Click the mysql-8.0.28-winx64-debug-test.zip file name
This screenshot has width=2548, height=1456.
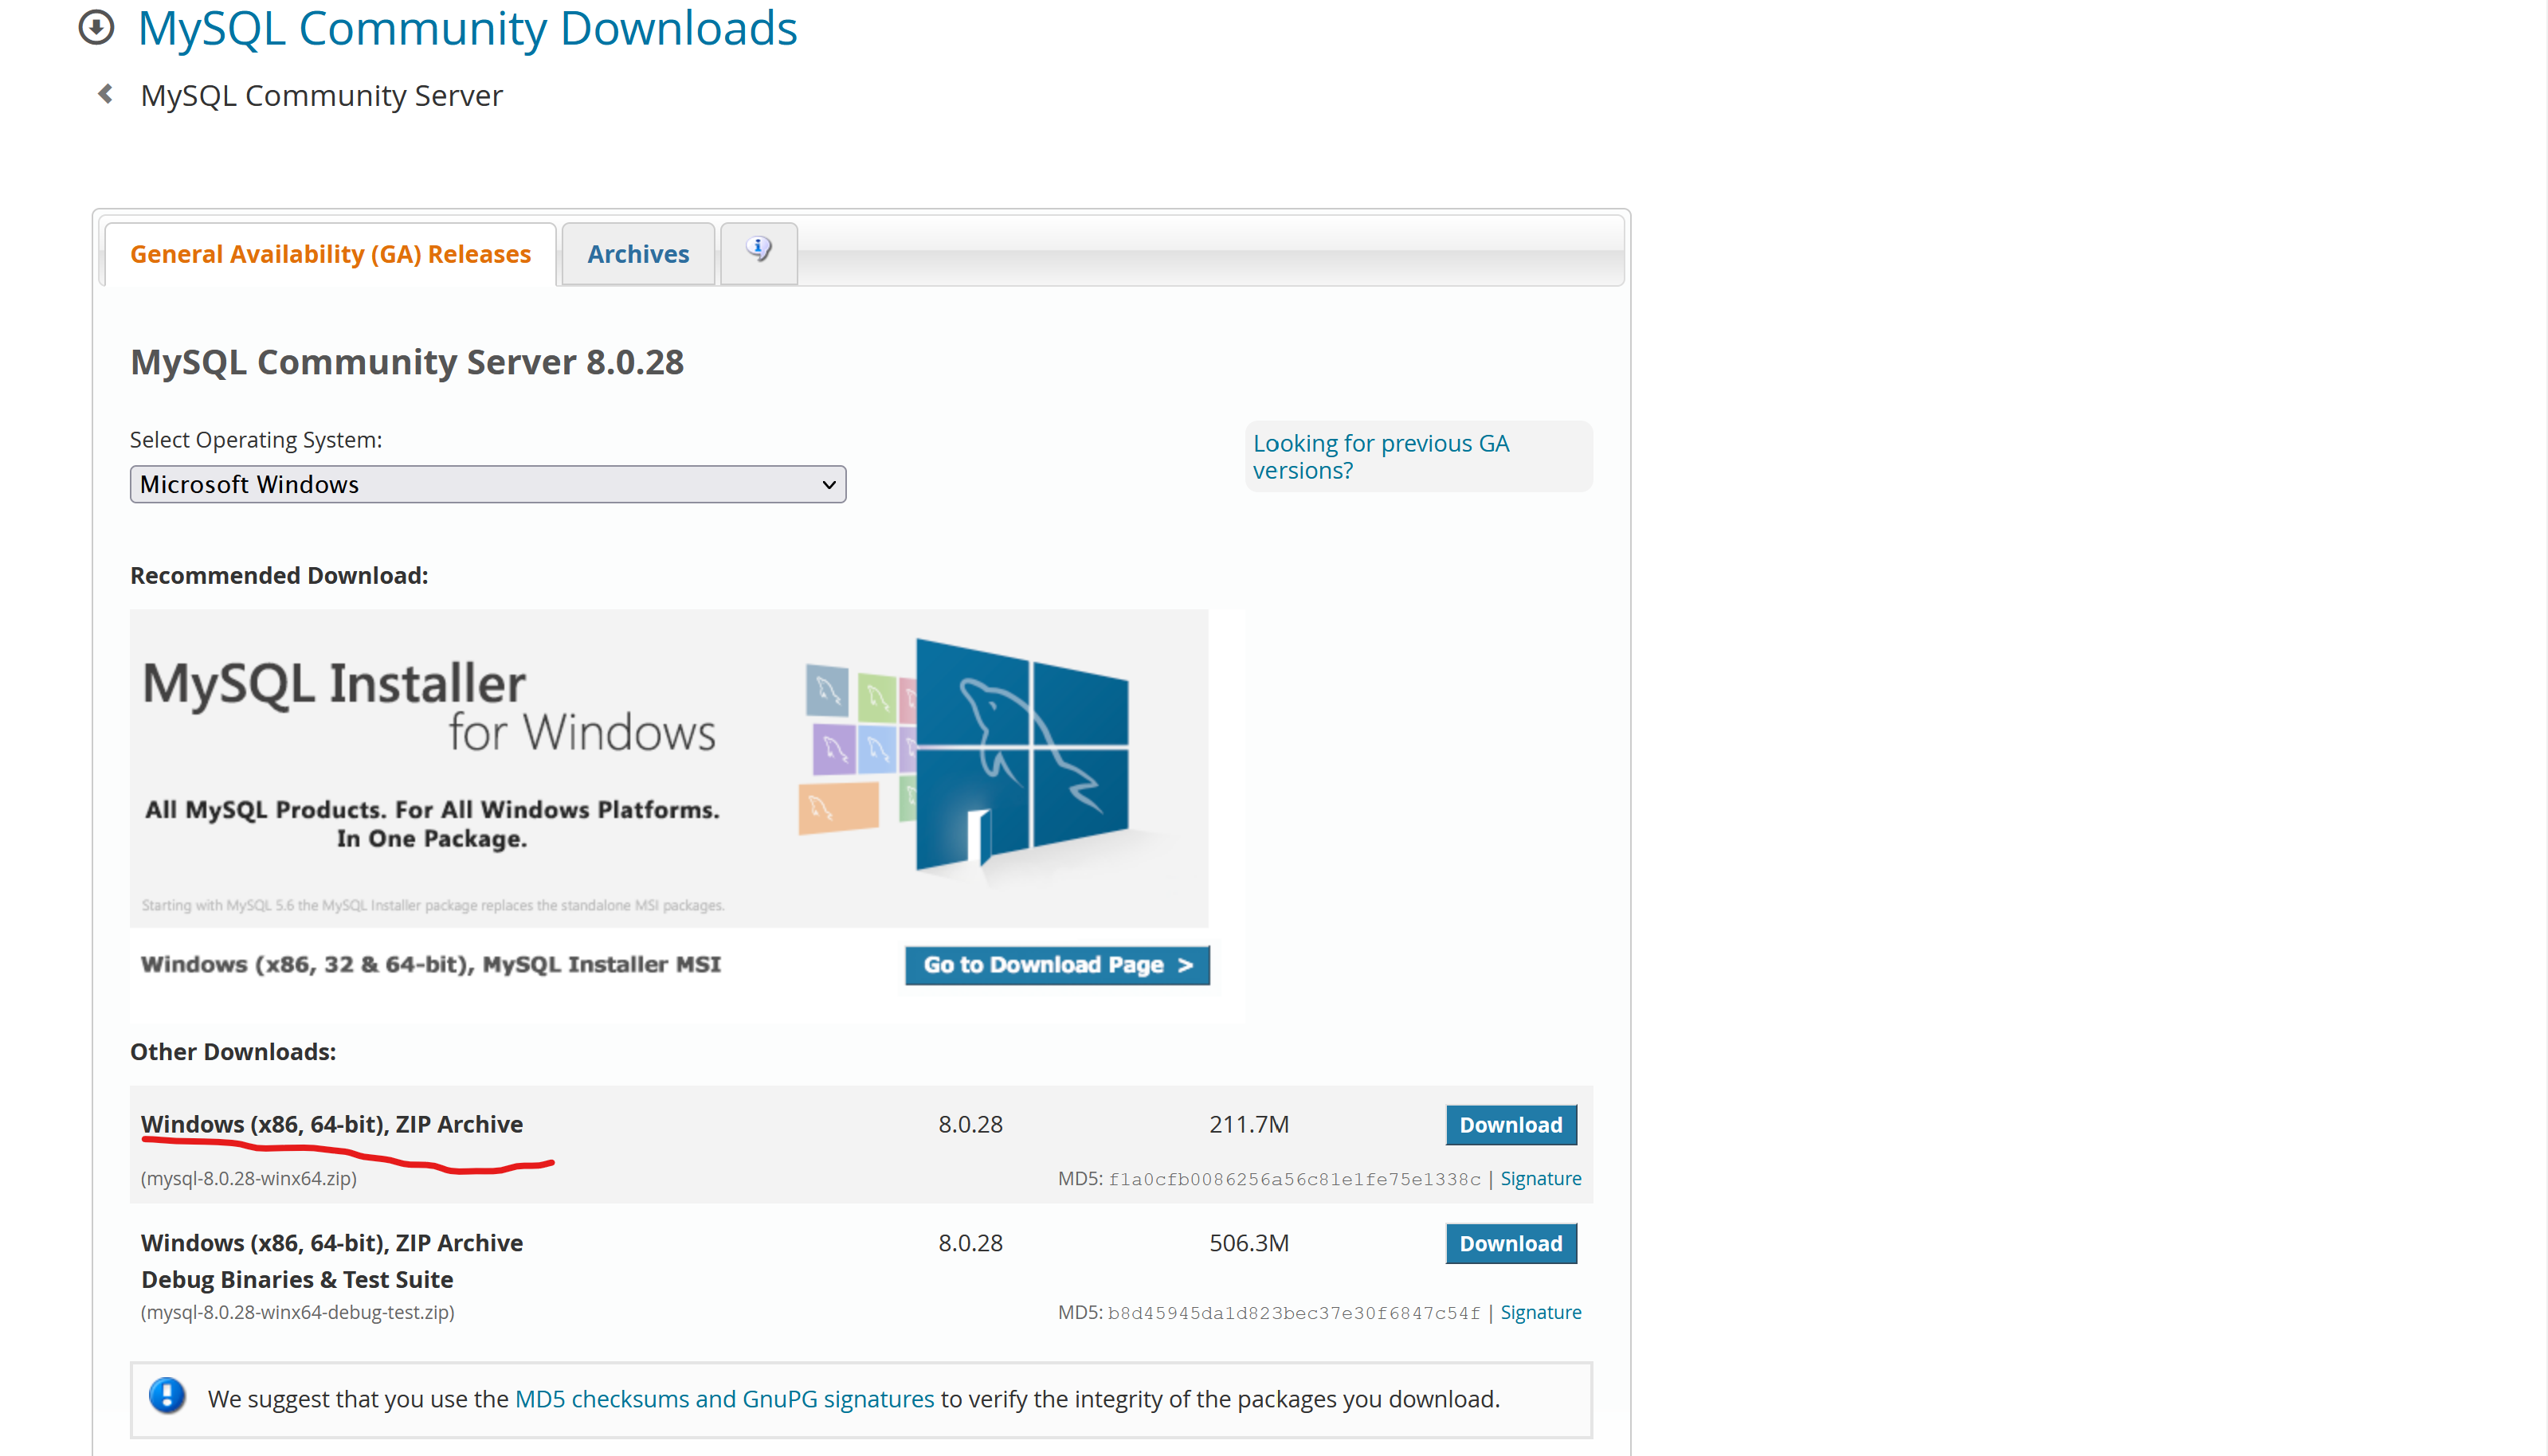pos(298,1313)
